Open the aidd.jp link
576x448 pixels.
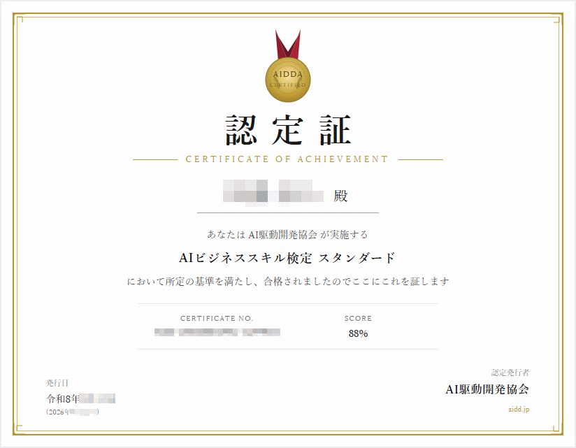(x=519, y=409)
